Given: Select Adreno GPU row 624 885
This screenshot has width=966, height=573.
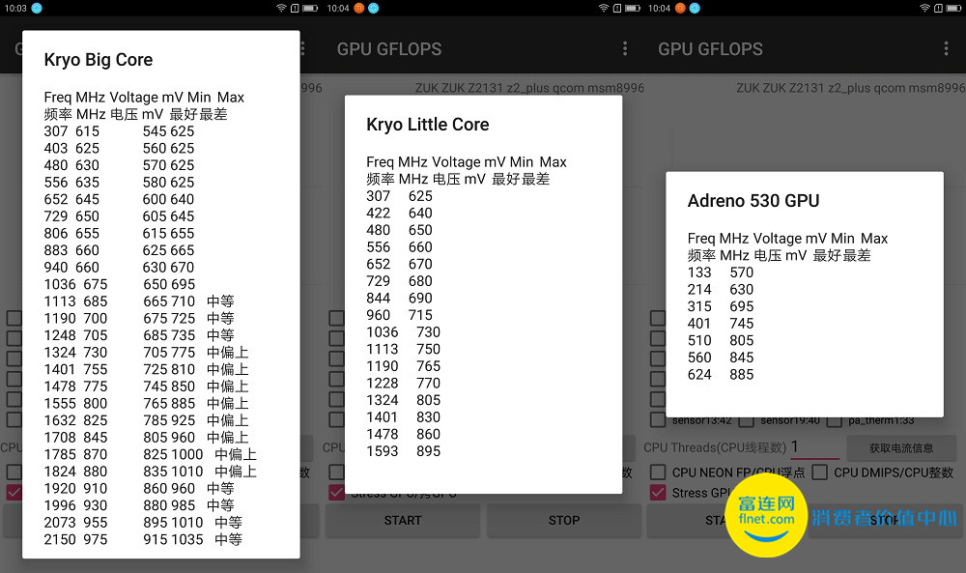Looking at the screenshot, I should [721, 375].
